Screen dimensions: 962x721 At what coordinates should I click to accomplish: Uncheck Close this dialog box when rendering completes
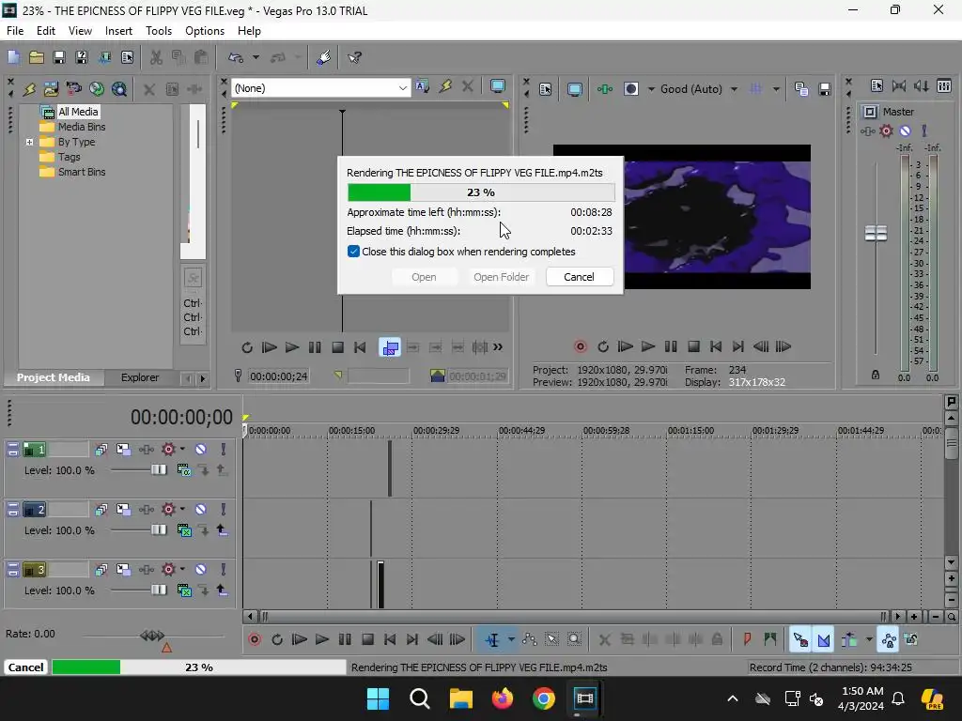[353, 252]
